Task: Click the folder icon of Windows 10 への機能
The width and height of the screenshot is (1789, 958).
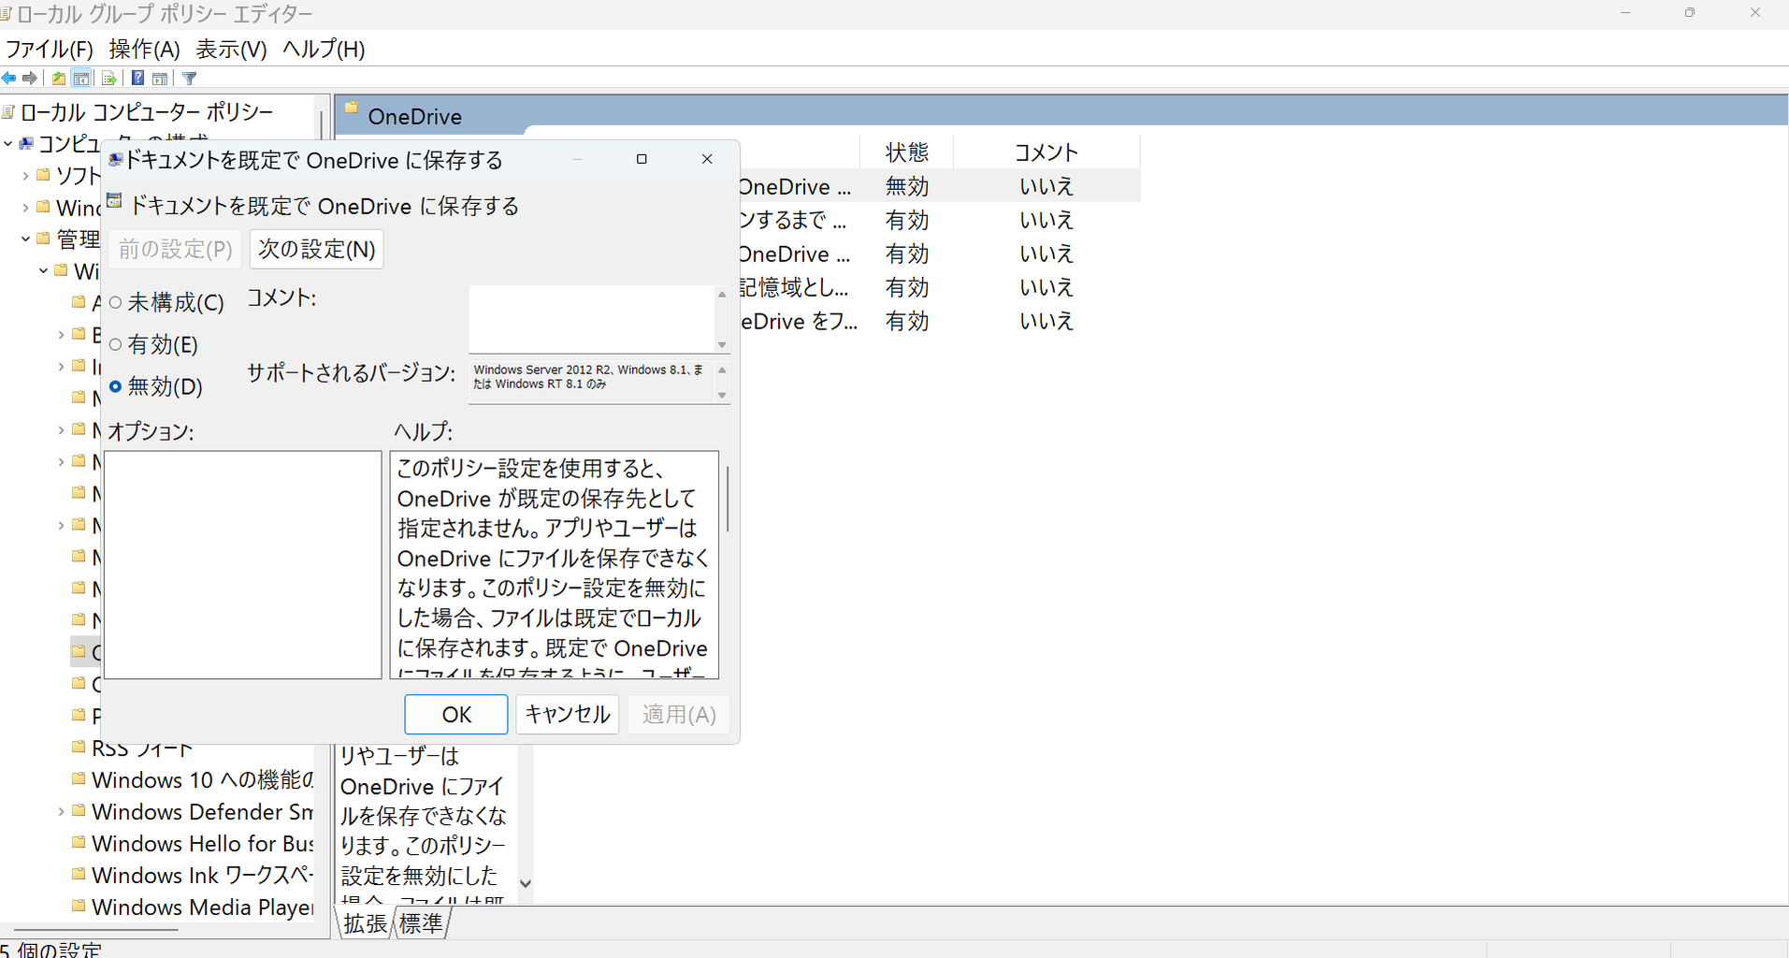Action: 79,779
